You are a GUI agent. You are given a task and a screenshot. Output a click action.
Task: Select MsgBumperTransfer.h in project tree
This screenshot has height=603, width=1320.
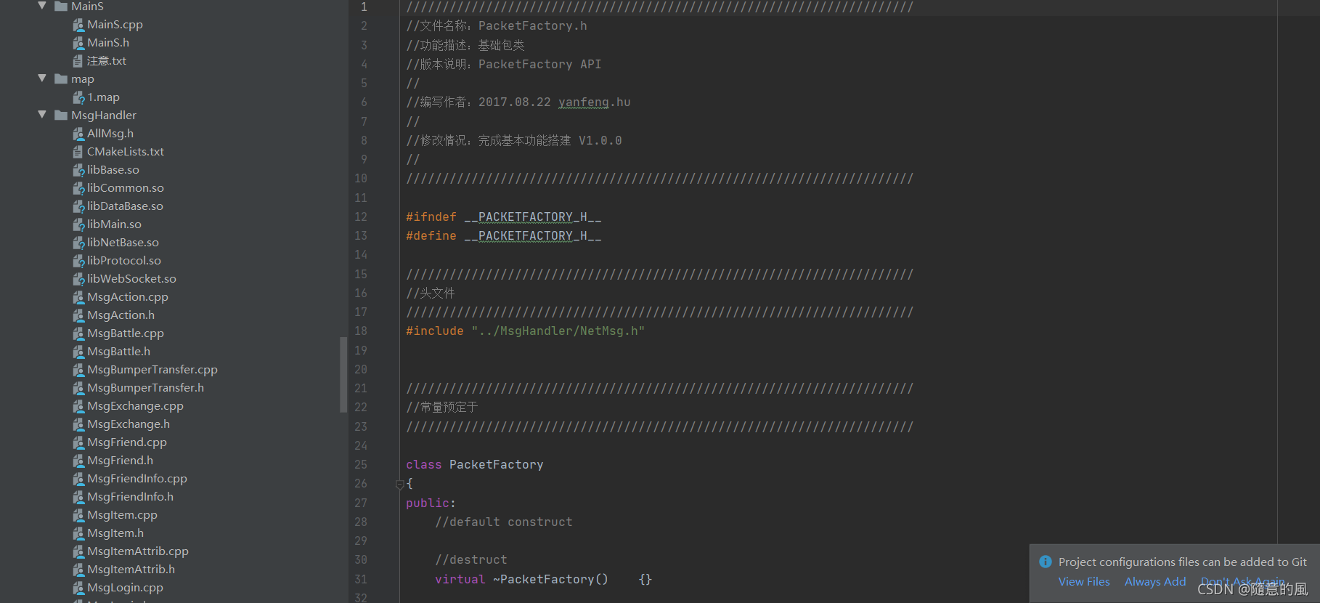click(x=146, y=388)
